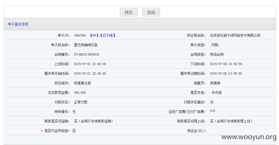Click the 是否作废: label
The image size is (279, 145).
click(x=198, y=93)
